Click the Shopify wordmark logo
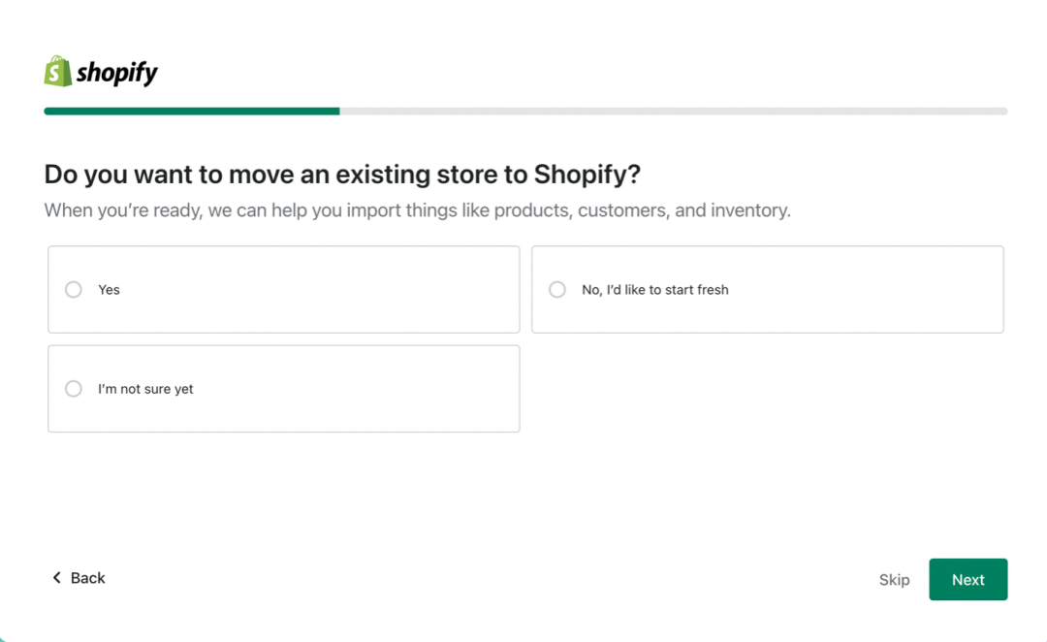This screenshot has width=1047, height=642. point(116,71)
